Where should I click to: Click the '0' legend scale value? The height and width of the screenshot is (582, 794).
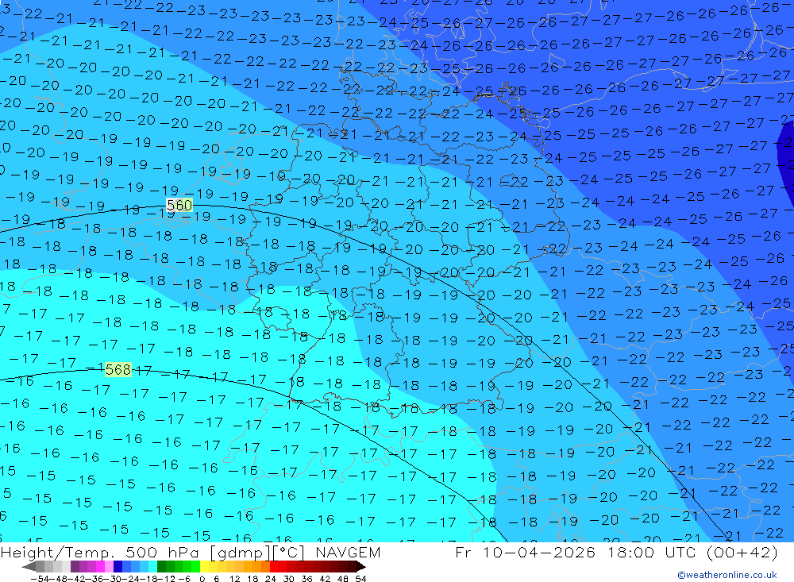pyautogui.click(x=202, y=579)
